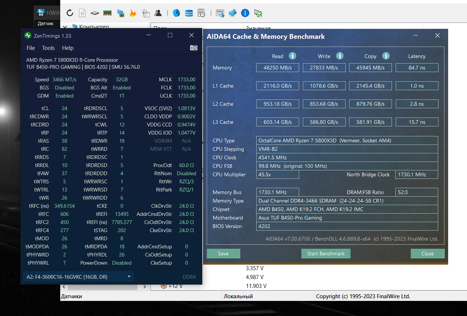Minimize the AIDA64 Cache & Memory Benchmark window
This screenshot has height=316, width=467.
click(x=416, y=35)
